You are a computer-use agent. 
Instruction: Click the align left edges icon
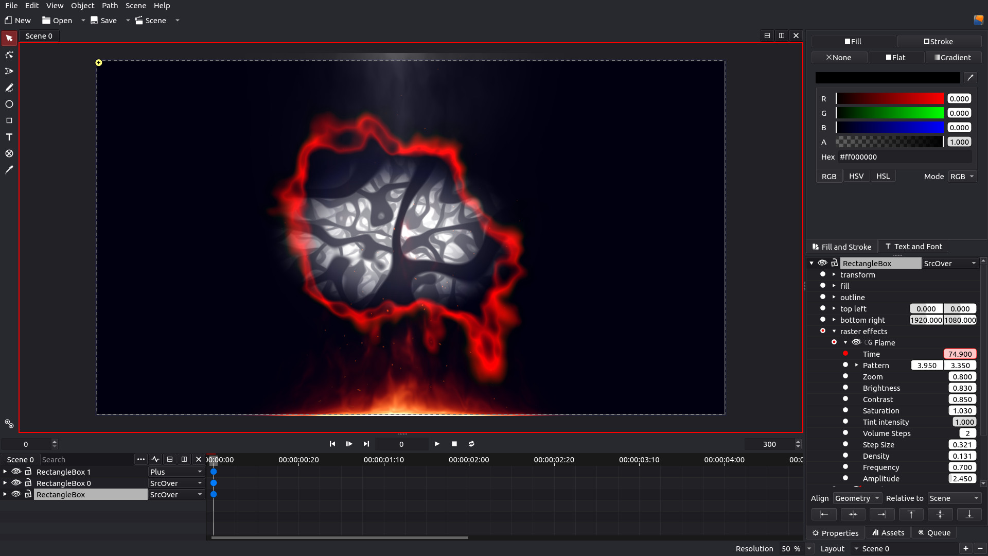point(824,514)
